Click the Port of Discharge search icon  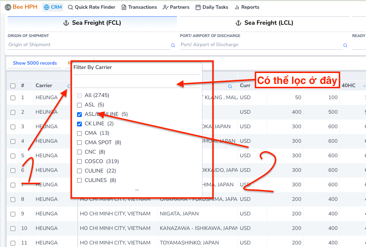345,45
